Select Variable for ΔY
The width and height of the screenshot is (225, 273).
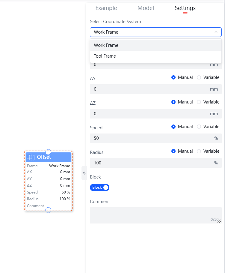(x=199, y=77)
